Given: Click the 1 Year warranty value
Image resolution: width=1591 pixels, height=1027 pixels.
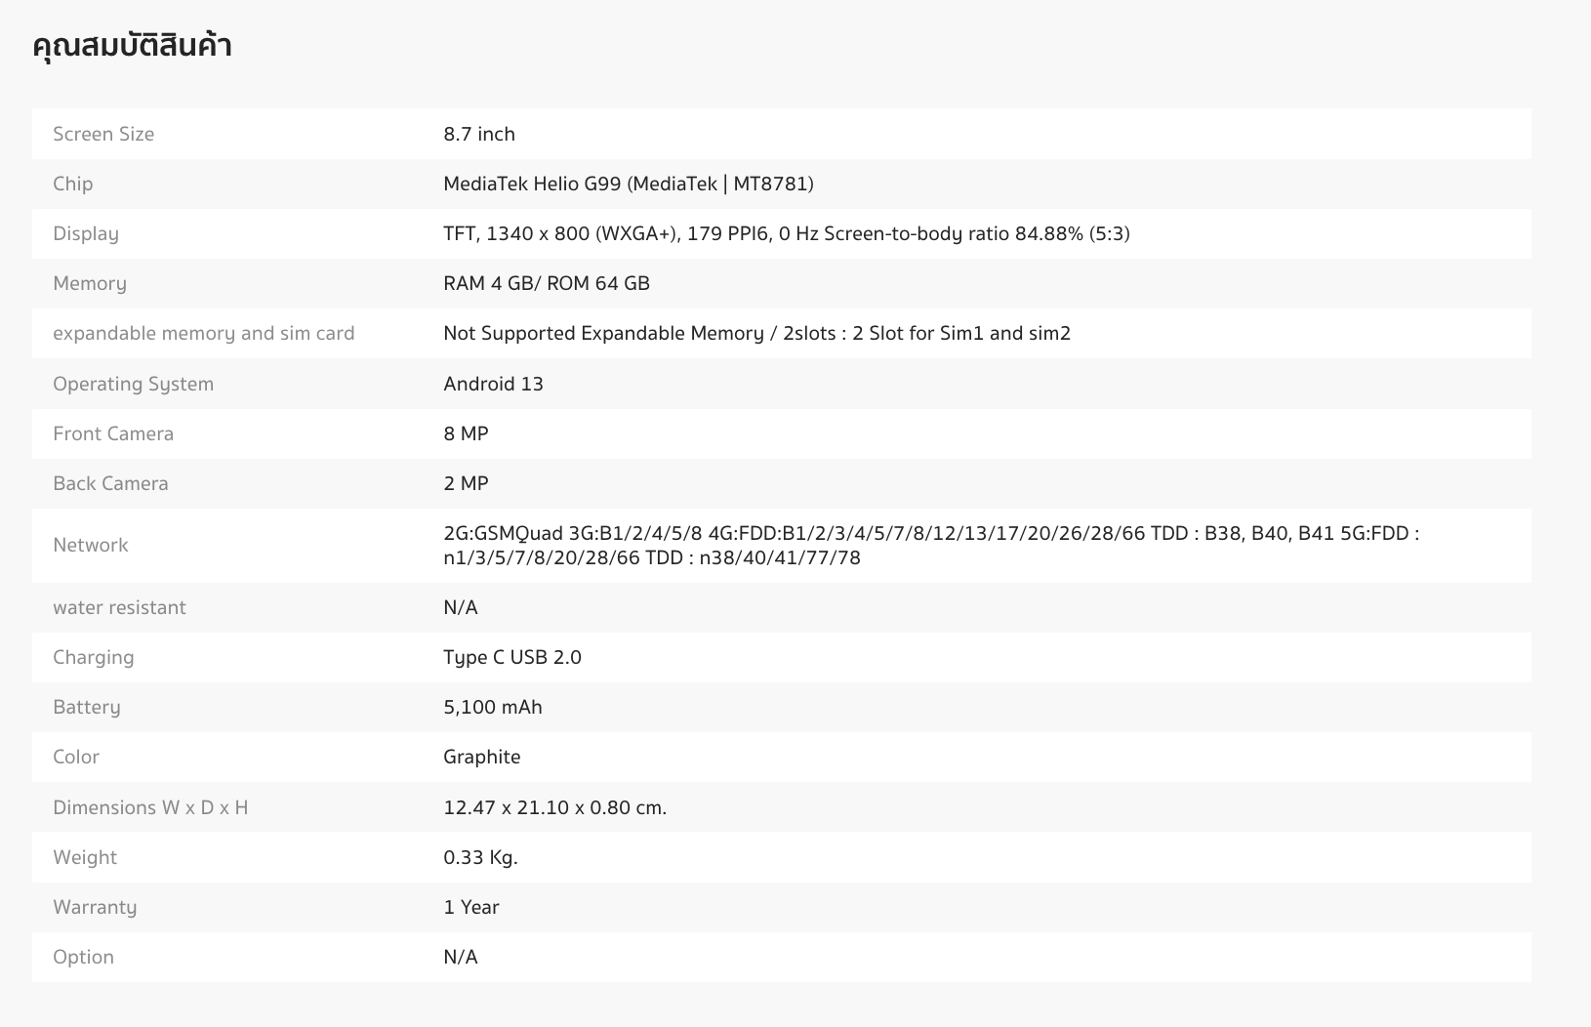Looking at the screenshot, I should (x=470, y=907).
